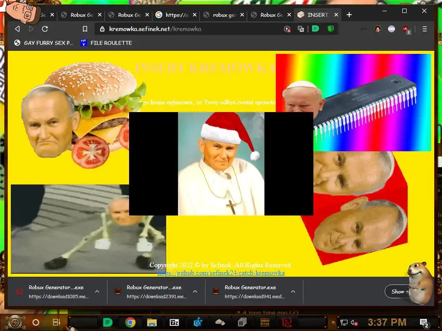This screenshot has height=331, width=442.
Task: Open Google Chrome from the taskbar
Action: [x=130, y=322]
